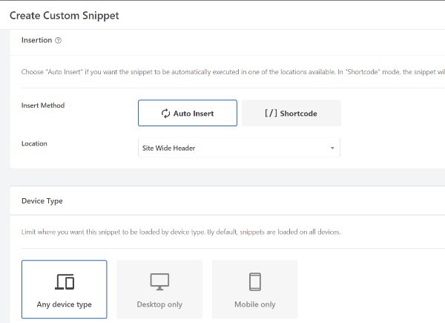The image size is (445, 323).
Task: Click the Insertion help question mark icon
Action: click(x=58, y=41)
